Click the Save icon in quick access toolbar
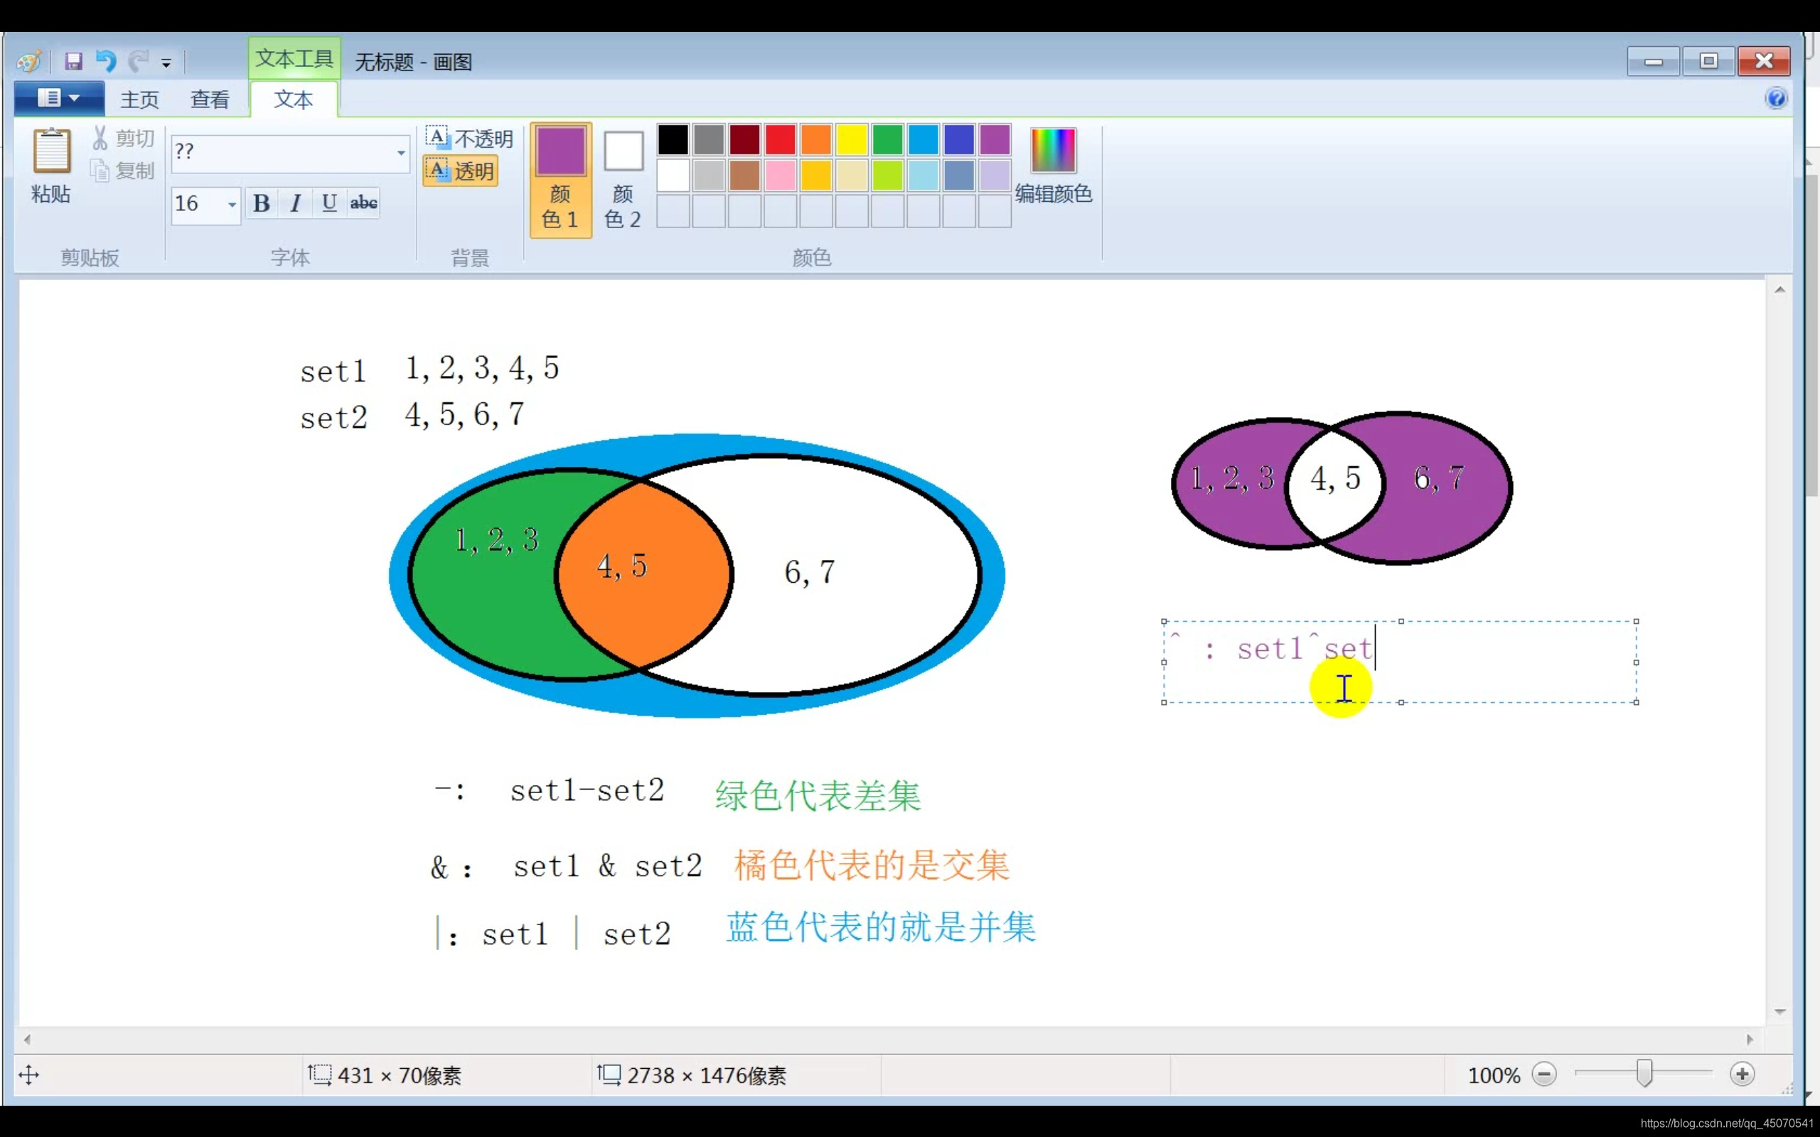 coord(73,61)
